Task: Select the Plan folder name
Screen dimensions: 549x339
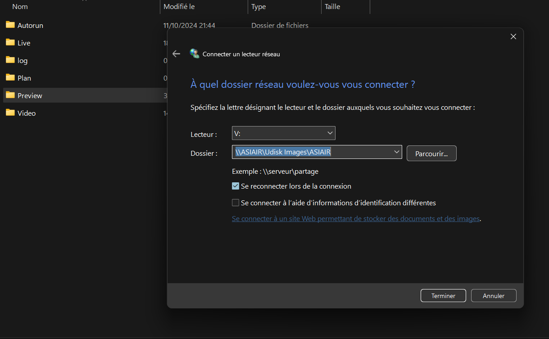Action: pyautogui.click(x=24, y=78)
